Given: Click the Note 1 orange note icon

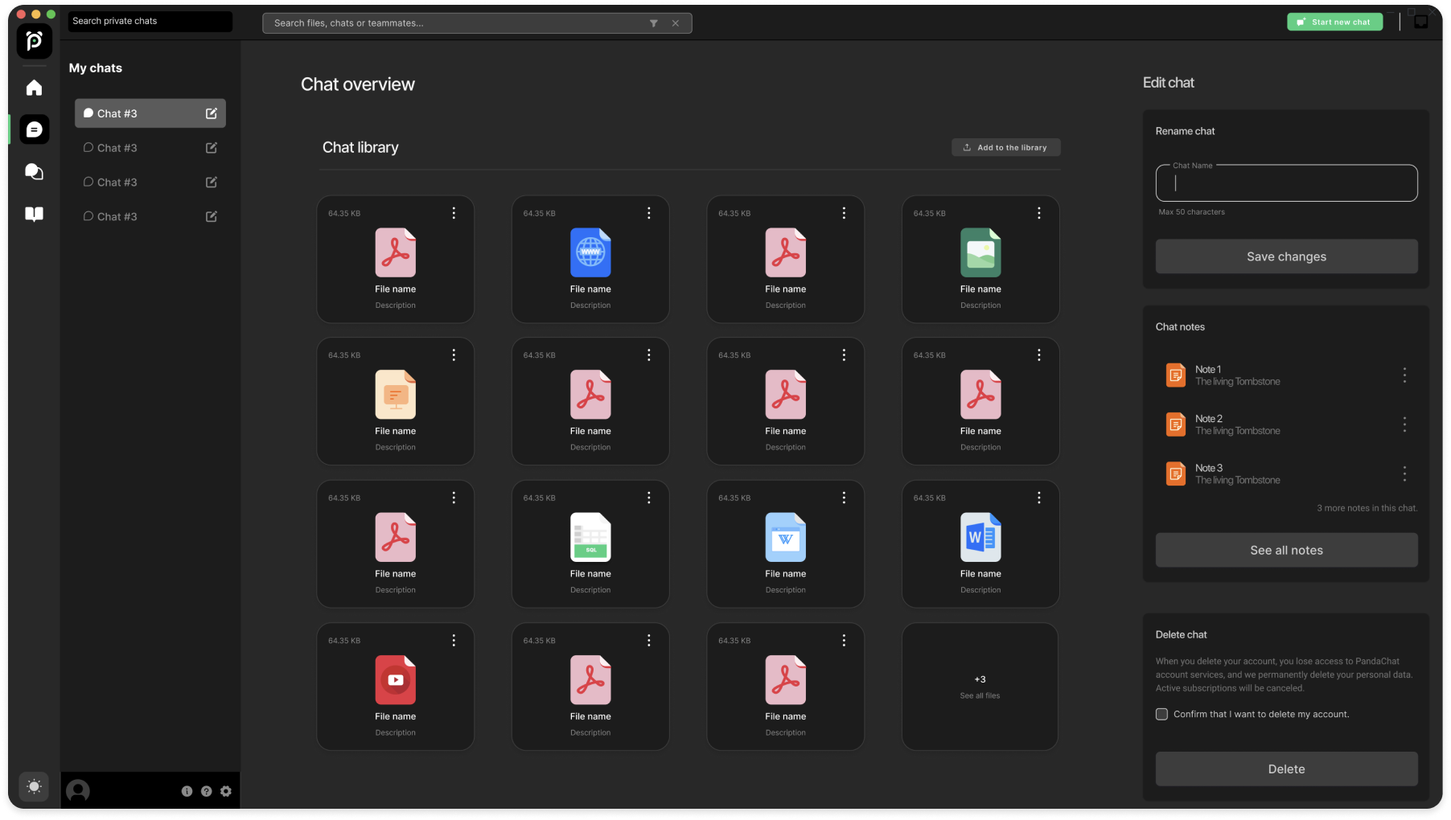Looking at the screenshot, I should [1176, 375].
